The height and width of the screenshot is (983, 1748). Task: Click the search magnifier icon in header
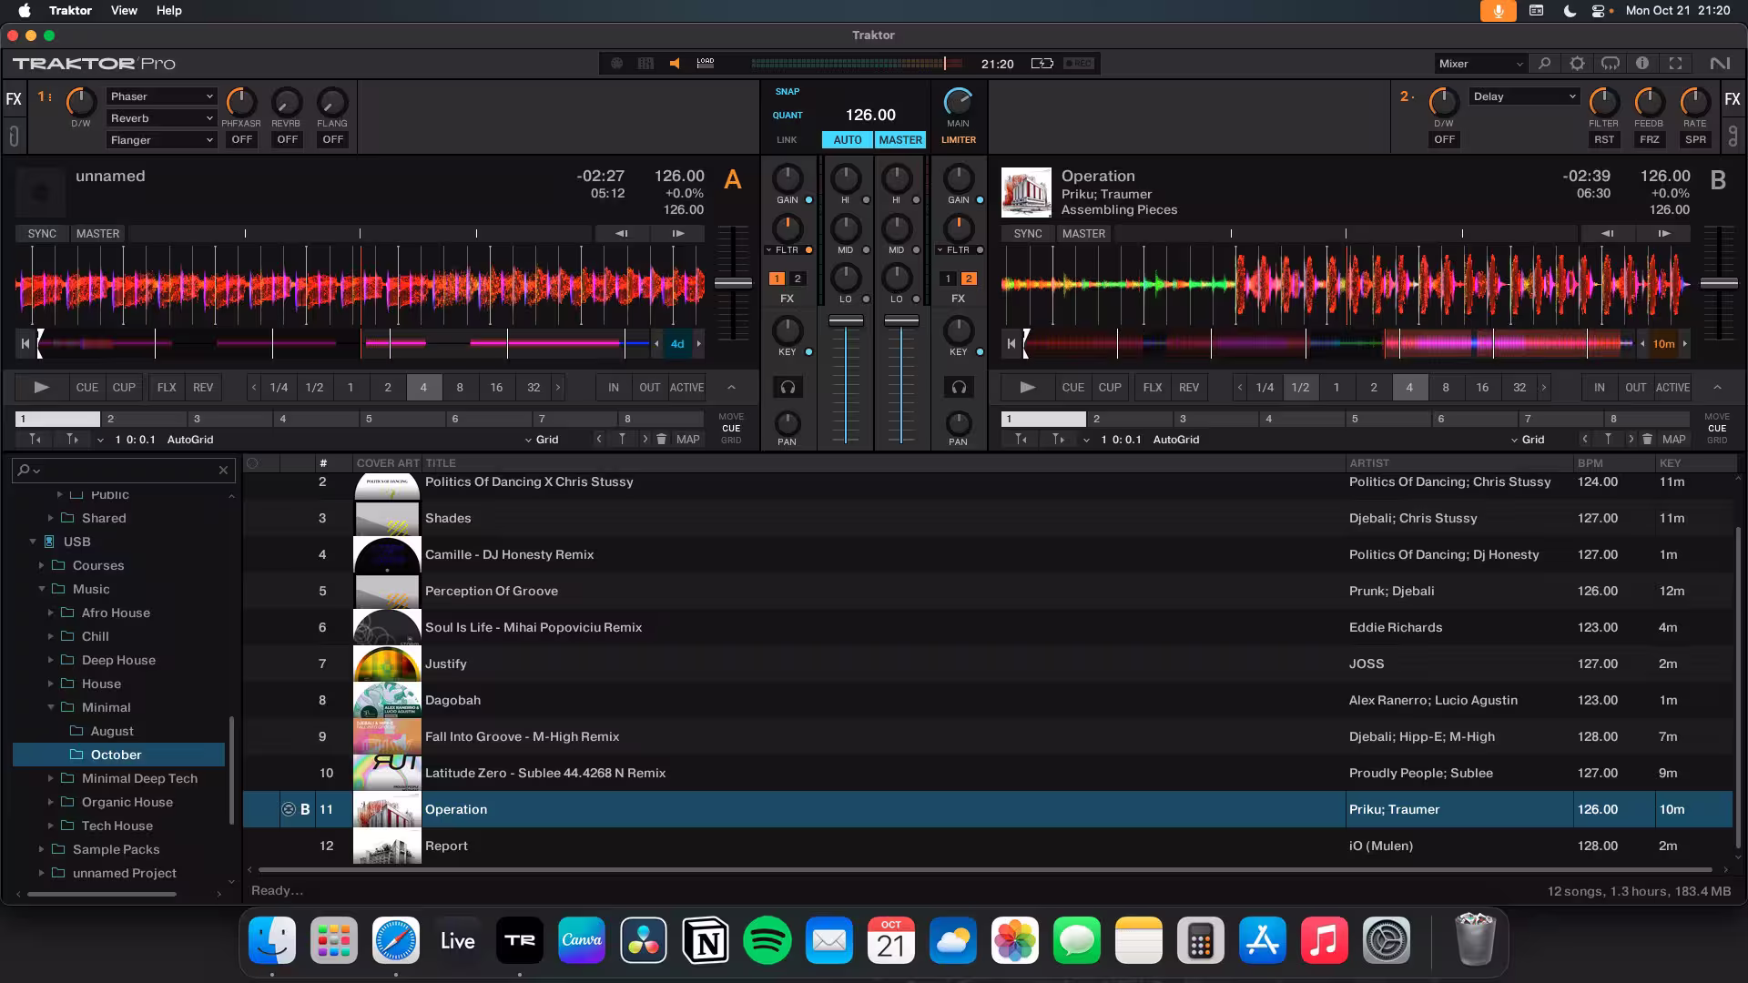click(1544, 64)
